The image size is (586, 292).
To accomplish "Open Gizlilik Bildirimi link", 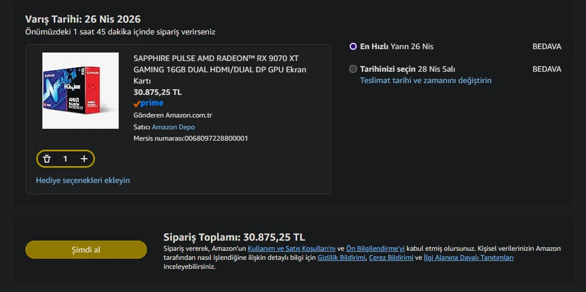I will [341, 258].
